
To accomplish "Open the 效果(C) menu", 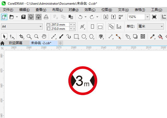I will coord(90,10).
